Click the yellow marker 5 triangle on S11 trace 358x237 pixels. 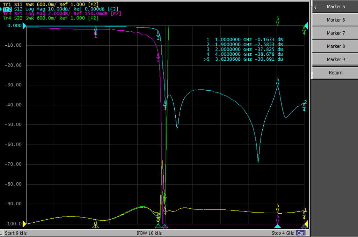tap(278, 210)
